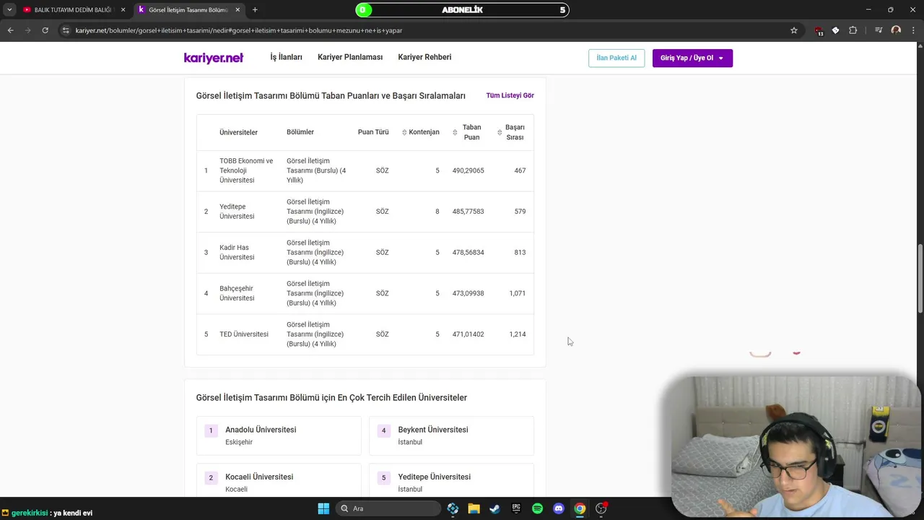Click the page vertical scrollbar thumb
Screen dimensions: 924x520
tap(920, 279)
